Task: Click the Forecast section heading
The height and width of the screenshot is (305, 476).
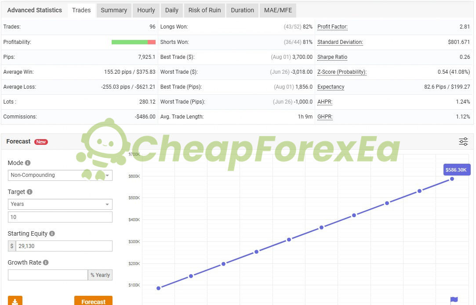Action: point(18,142)
